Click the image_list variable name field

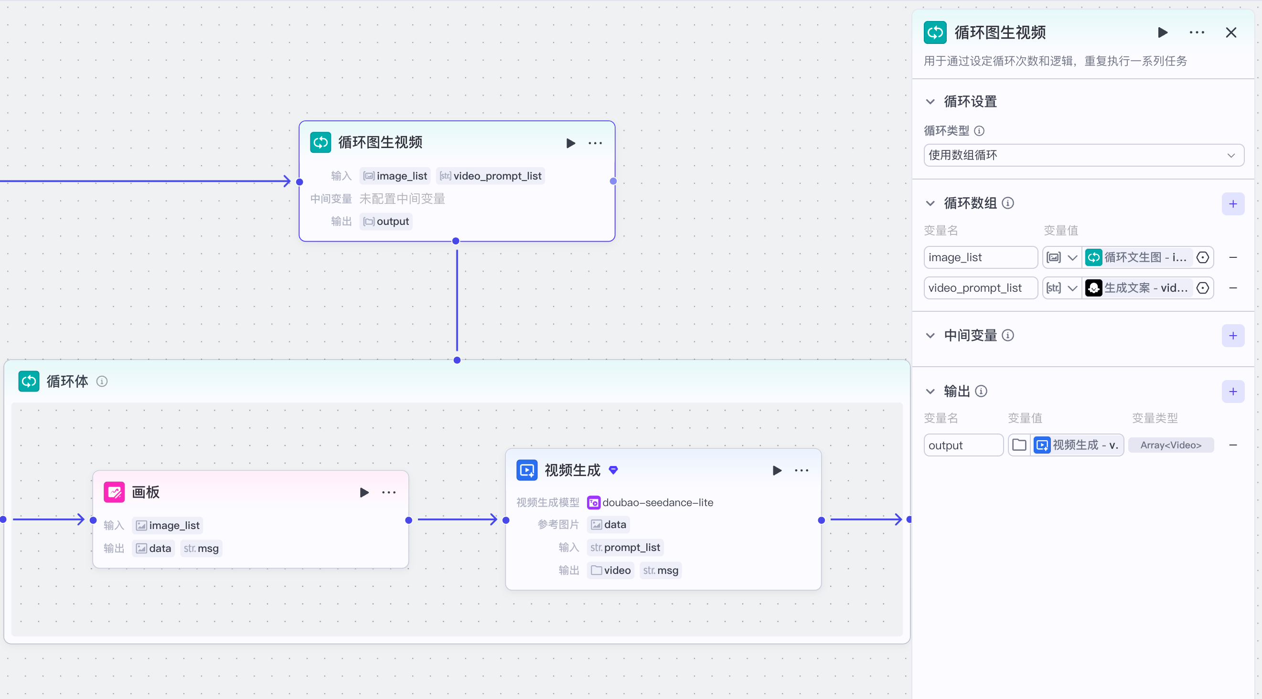pyautogui.click(x=980, y=258)
